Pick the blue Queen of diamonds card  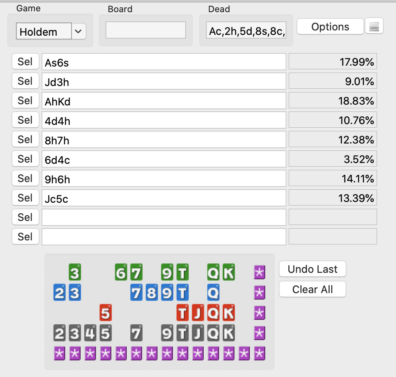click(x=213, y=292)
